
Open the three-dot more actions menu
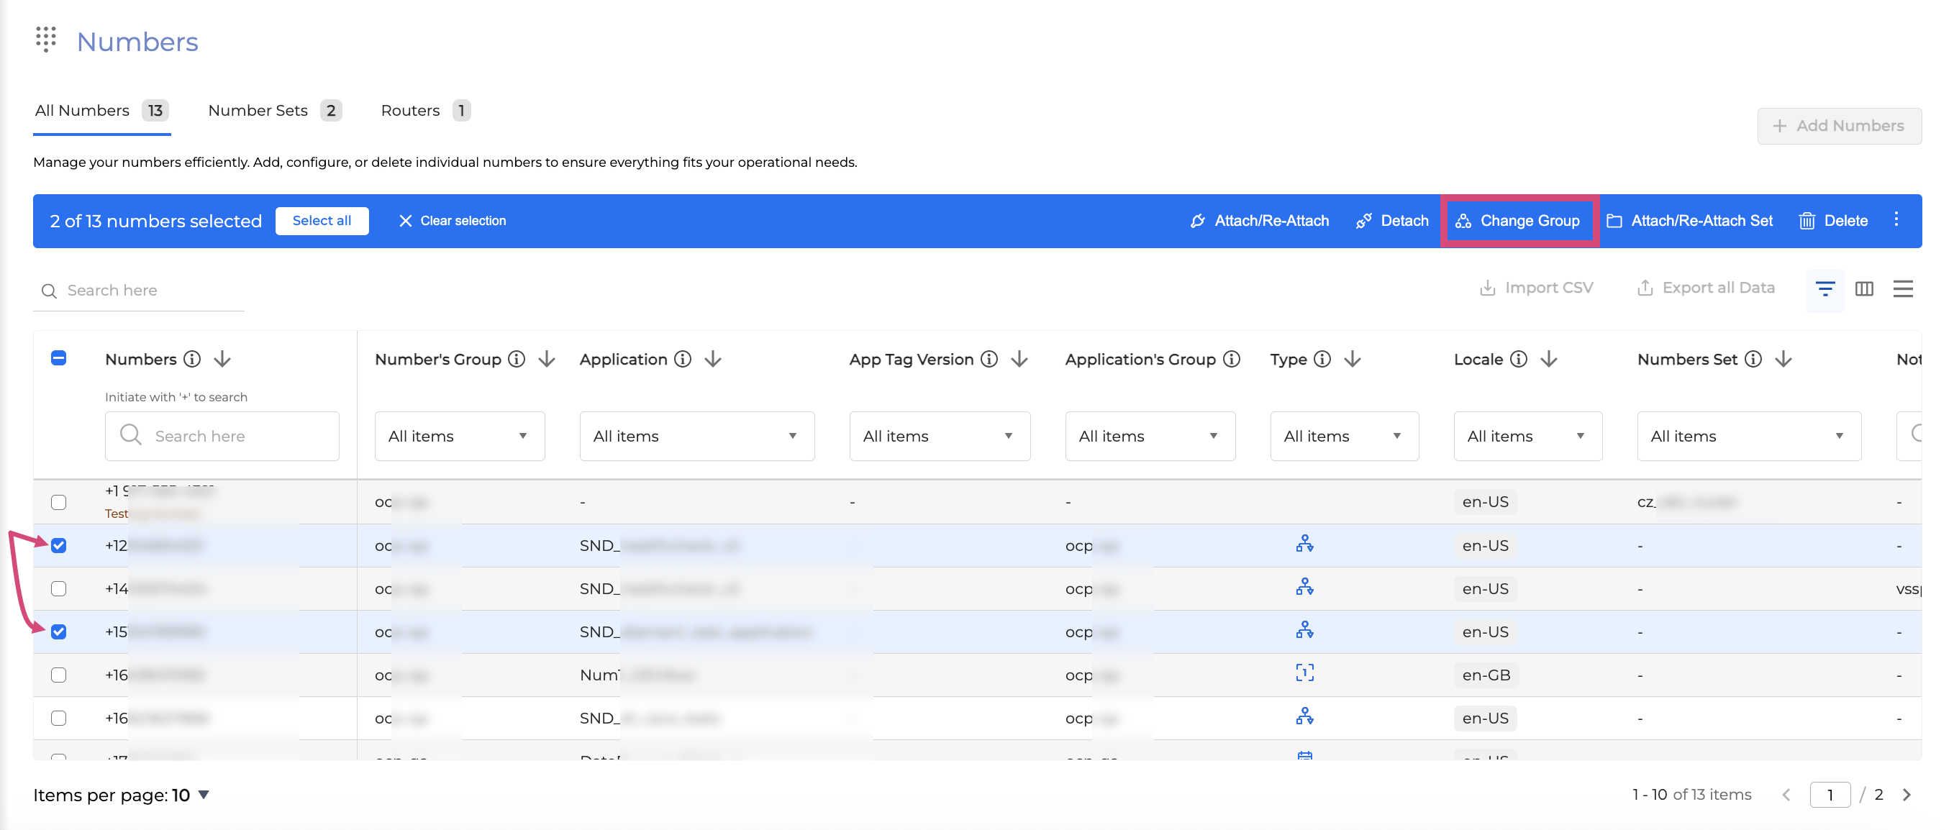(1896, 220)
